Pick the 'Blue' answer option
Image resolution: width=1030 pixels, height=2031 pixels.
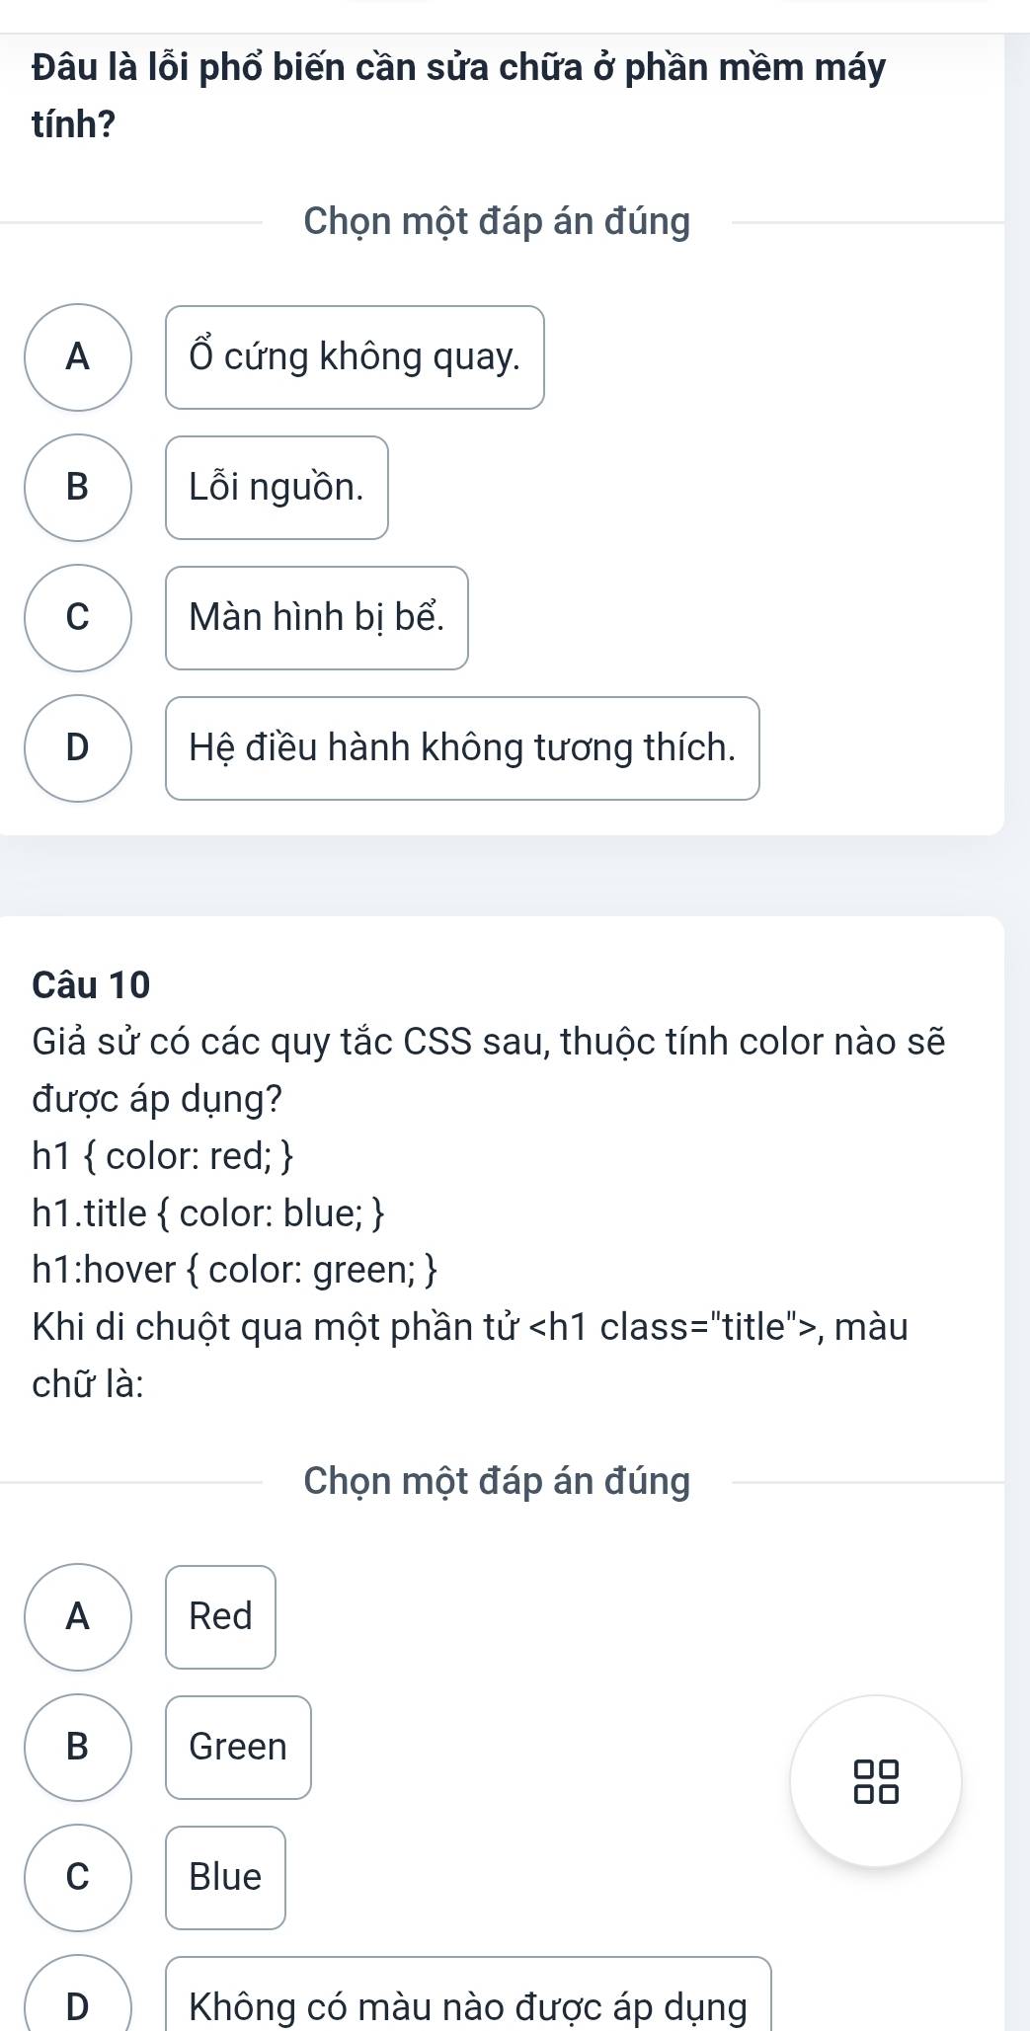pos(225,1877)
